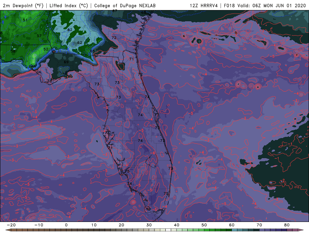Screen dimensions: 309x232
Task: Select the 10 label on the color scale
Action: 94,225
